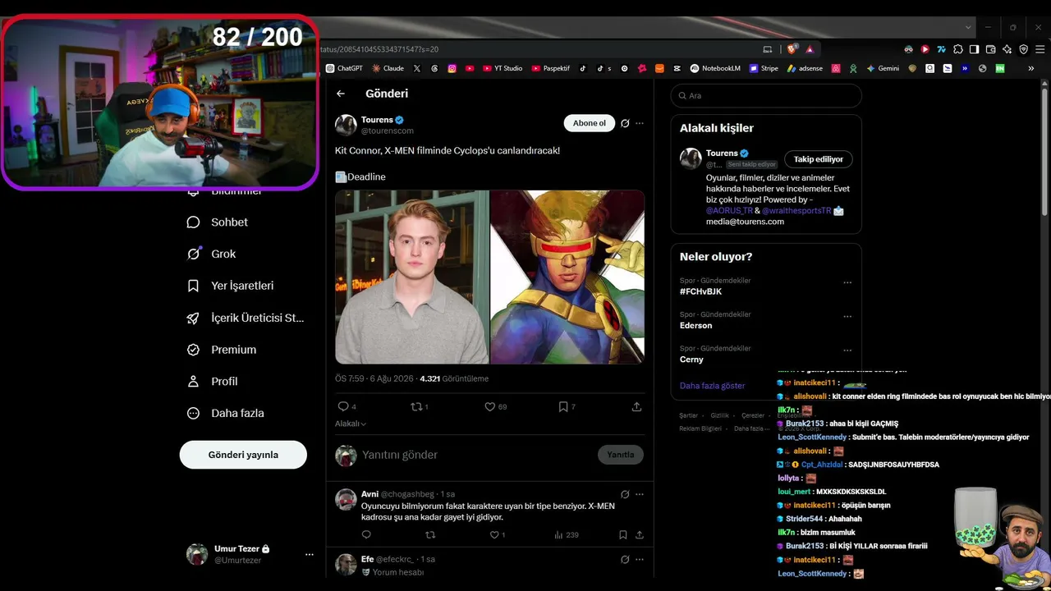Click the Abone ol subscribe button

[x=589, y=123]
